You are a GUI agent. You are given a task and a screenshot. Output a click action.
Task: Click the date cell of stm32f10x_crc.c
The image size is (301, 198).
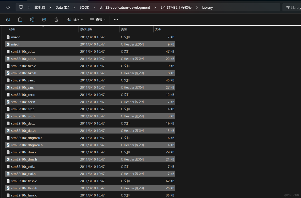click(x=92, y=109)
